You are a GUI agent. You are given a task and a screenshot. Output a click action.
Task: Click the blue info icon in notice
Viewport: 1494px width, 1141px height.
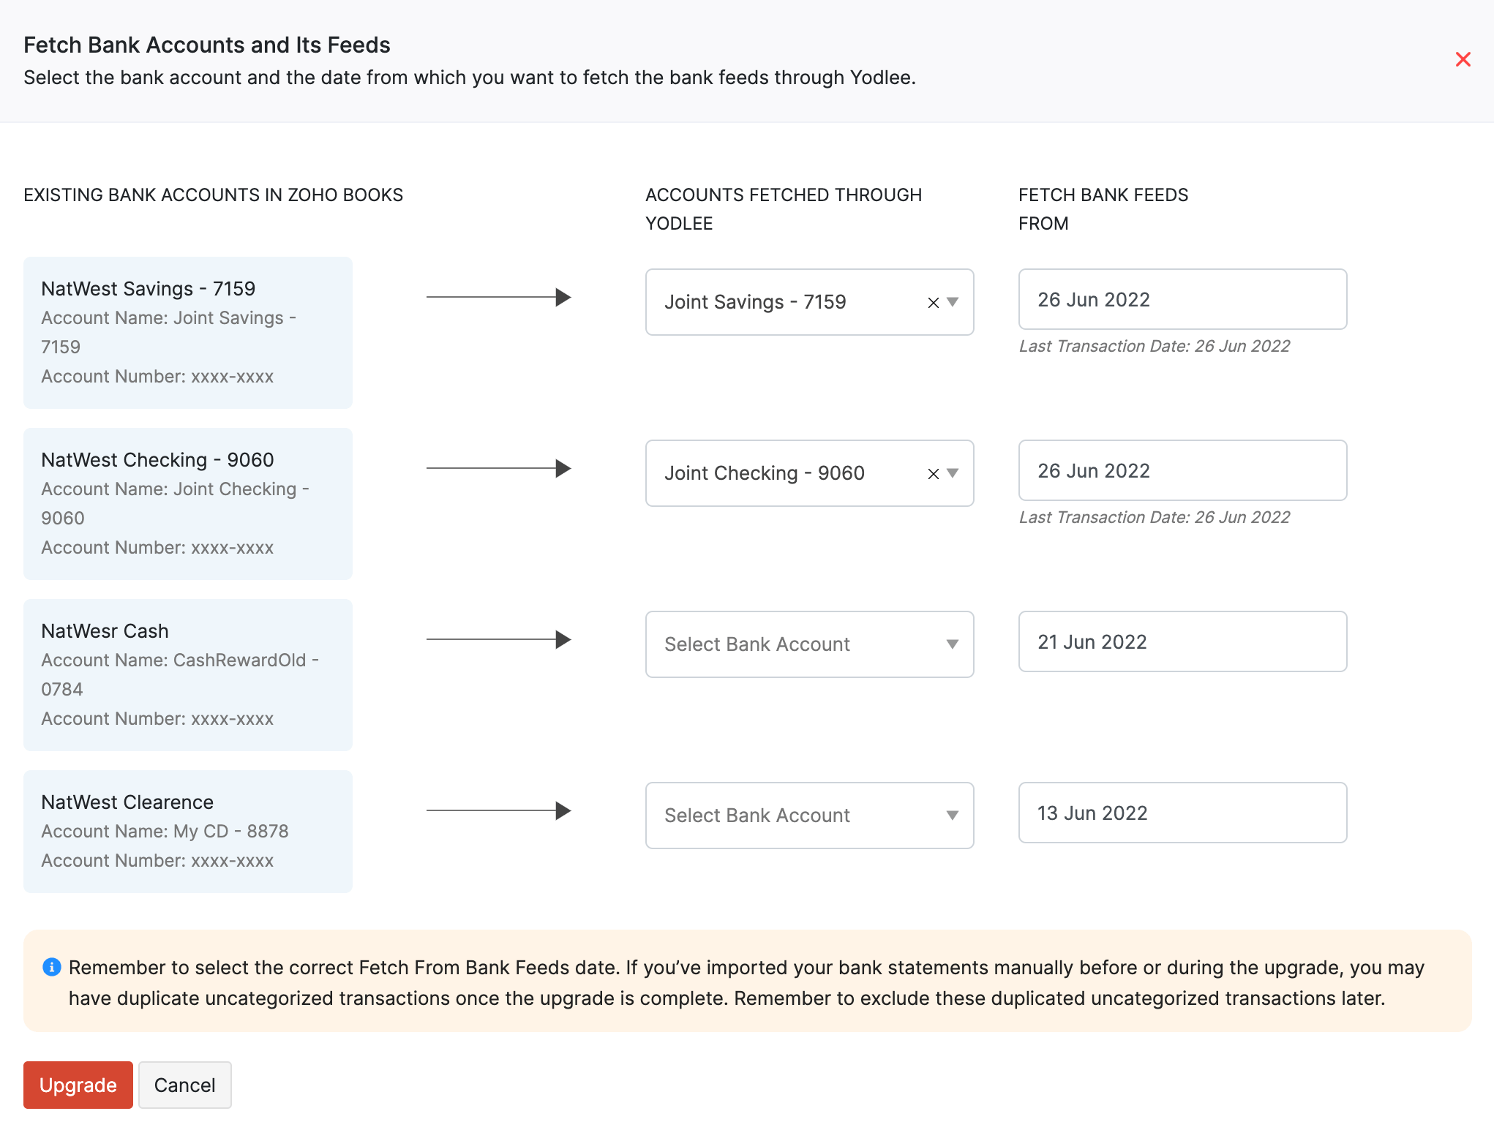click(52, 967)
